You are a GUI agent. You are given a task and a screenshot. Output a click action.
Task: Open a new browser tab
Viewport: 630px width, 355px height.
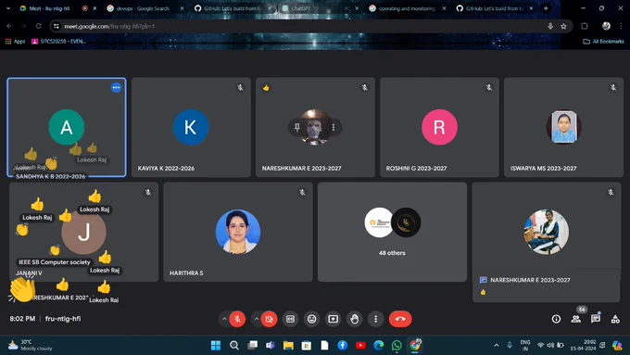[546, 8]
